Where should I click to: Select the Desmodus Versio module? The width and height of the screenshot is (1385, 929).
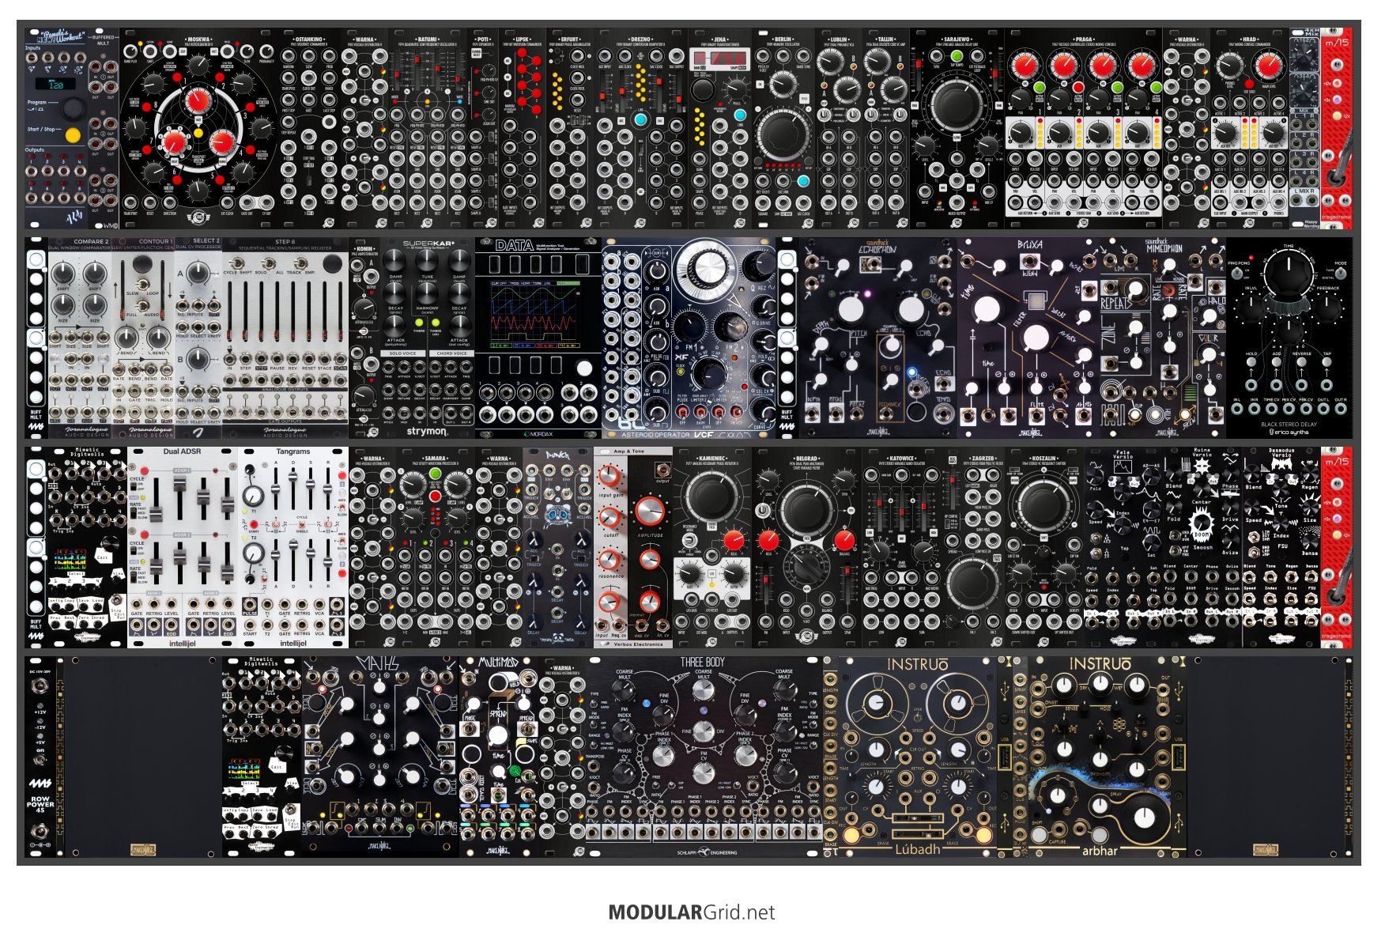(x=1281, y=547)
